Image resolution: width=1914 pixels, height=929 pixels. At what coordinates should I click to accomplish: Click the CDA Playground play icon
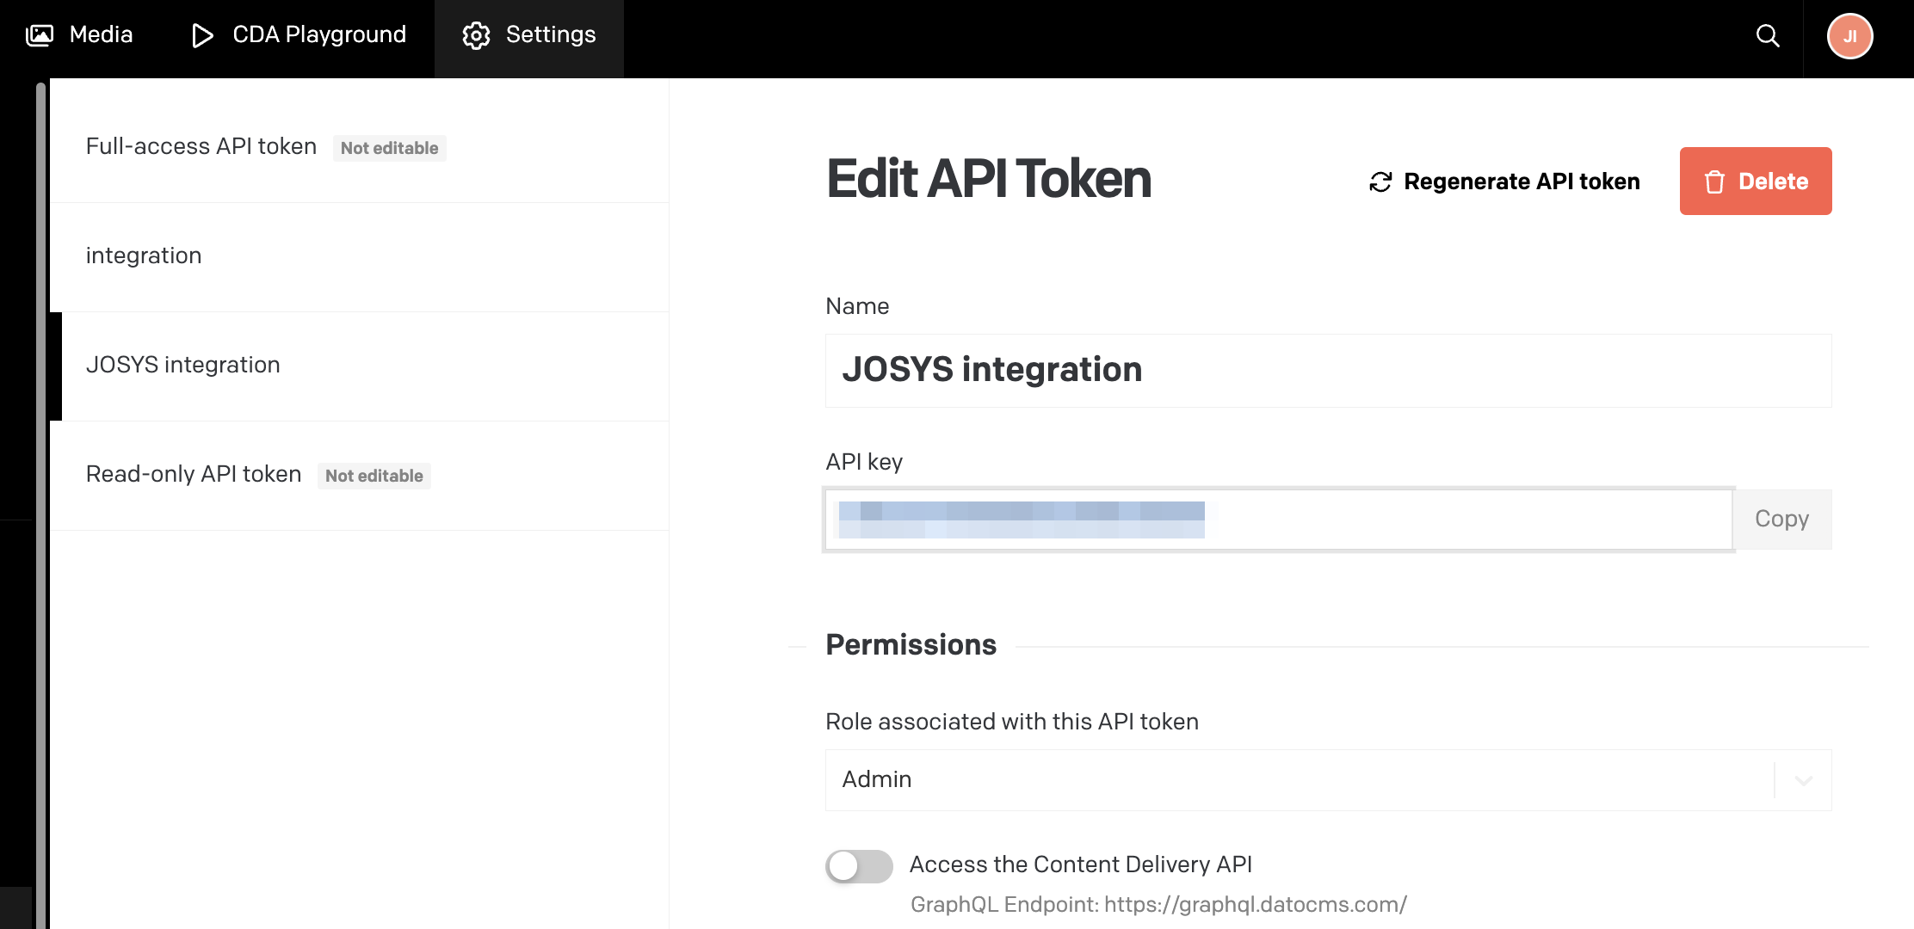click(x=202, y=35)
